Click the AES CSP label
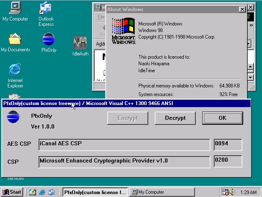This screenshot has height=197, width=262. coord(19,144)
